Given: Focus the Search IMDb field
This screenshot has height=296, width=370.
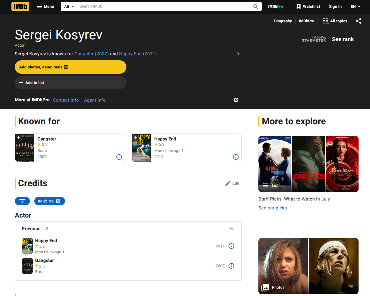Looking at the screenshot, I should pos(165,6).
